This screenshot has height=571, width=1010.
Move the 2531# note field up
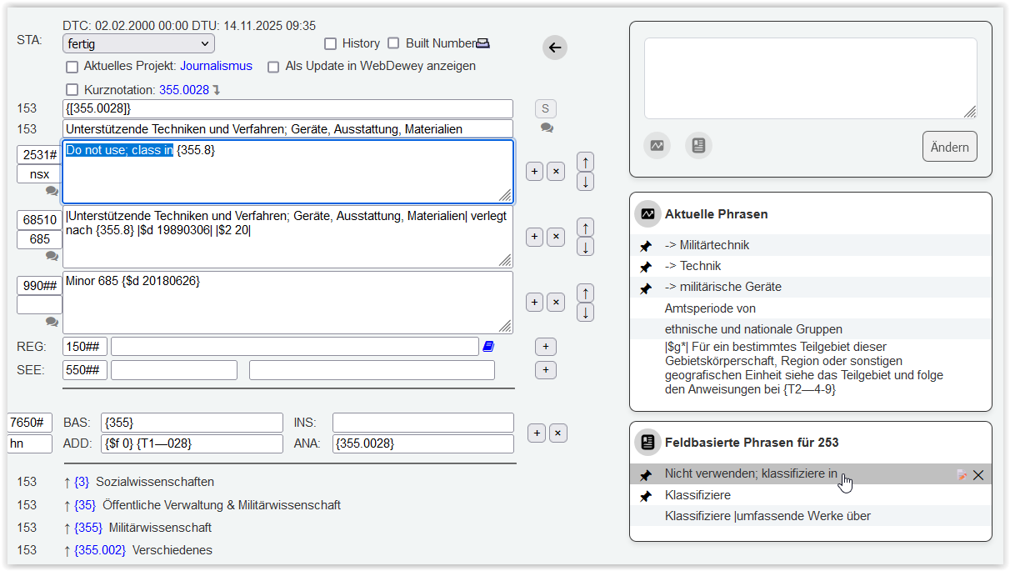point(585,161)
